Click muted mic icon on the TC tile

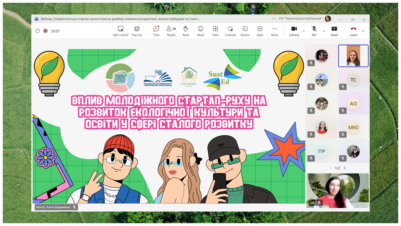pyautogui.click(x=343, y=87)
